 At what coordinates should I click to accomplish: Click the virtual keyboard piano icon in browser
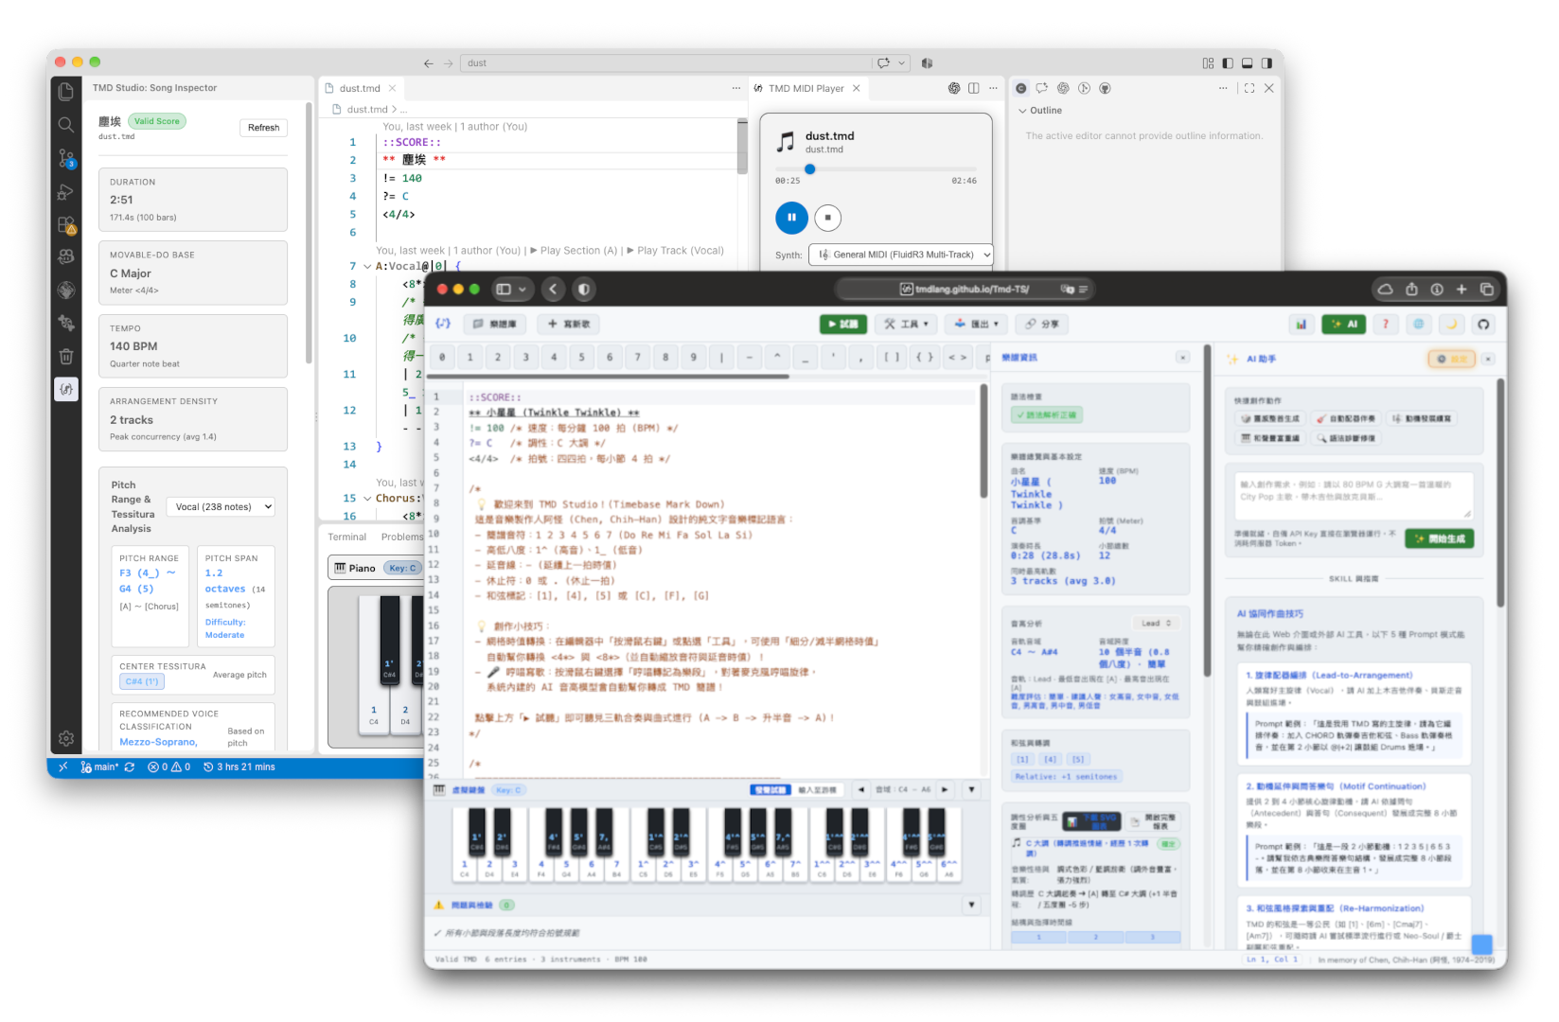tap(439, 790)
